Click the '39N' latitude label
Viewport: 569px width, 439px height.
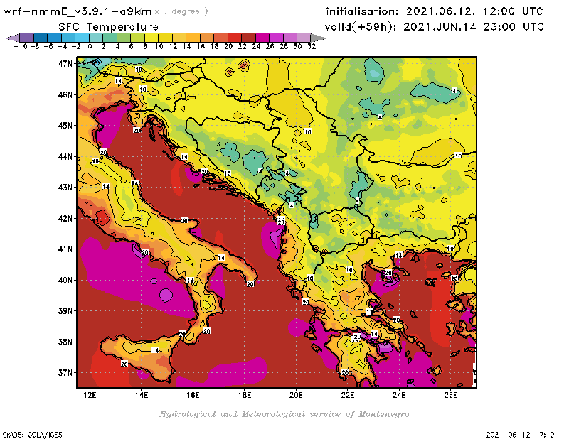point(65,311)
